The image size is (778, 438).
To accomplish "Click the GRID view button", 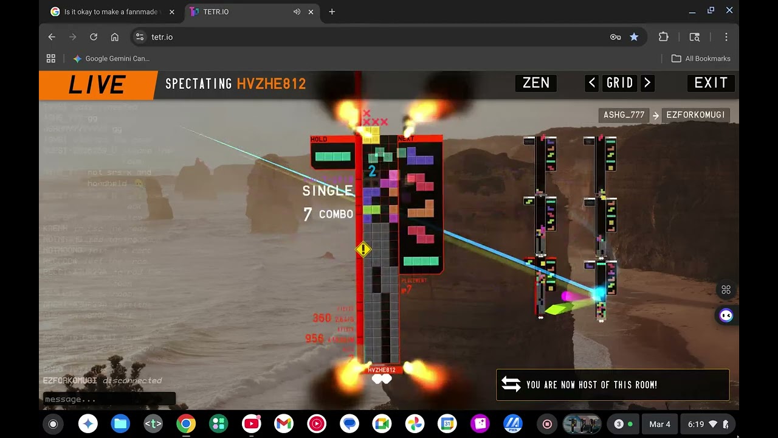I will coord(620,83).
